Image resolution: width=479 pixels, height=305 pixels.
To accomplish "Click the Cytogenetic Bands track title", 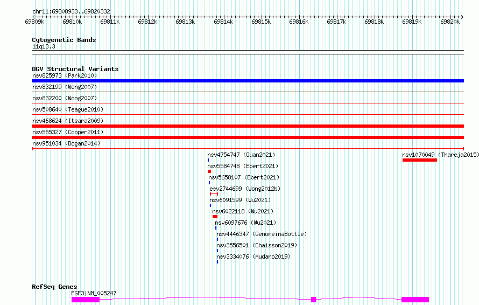I will coord(64,40).
